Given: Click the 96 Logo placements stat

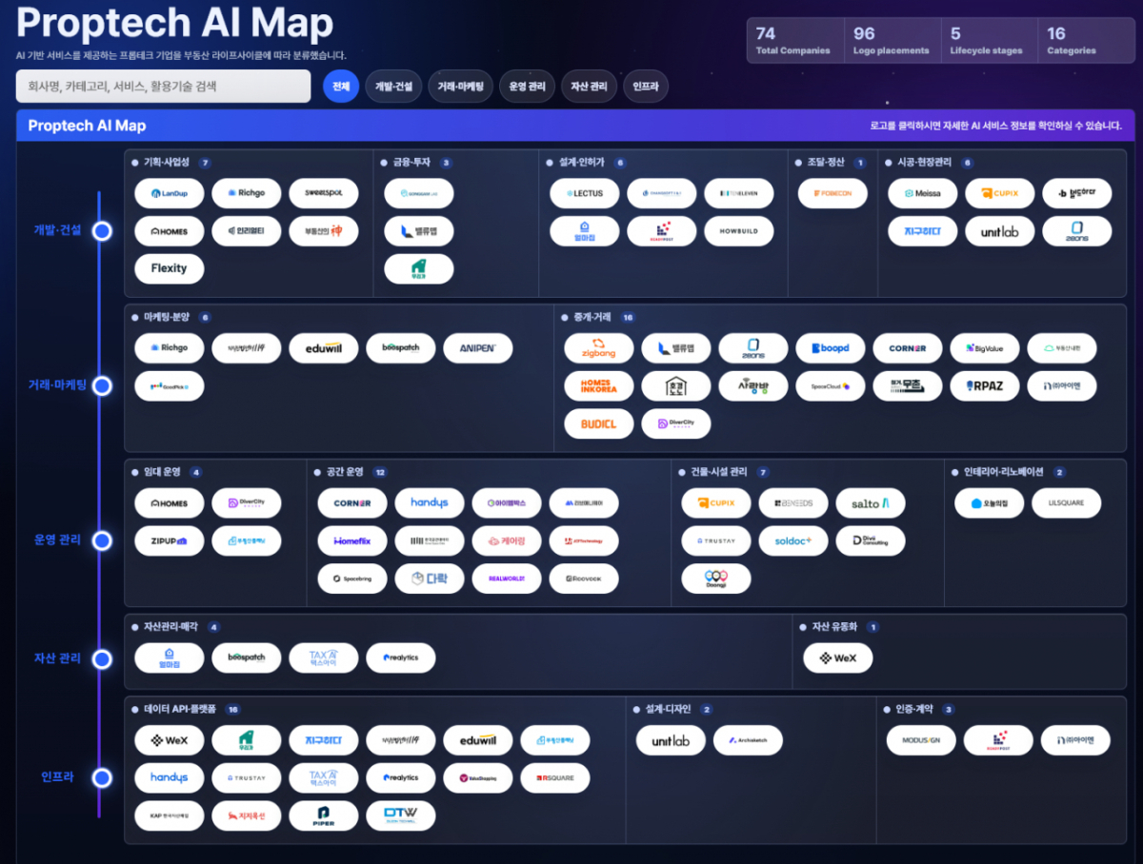Looking at the screenshot, I should [892, 41].
